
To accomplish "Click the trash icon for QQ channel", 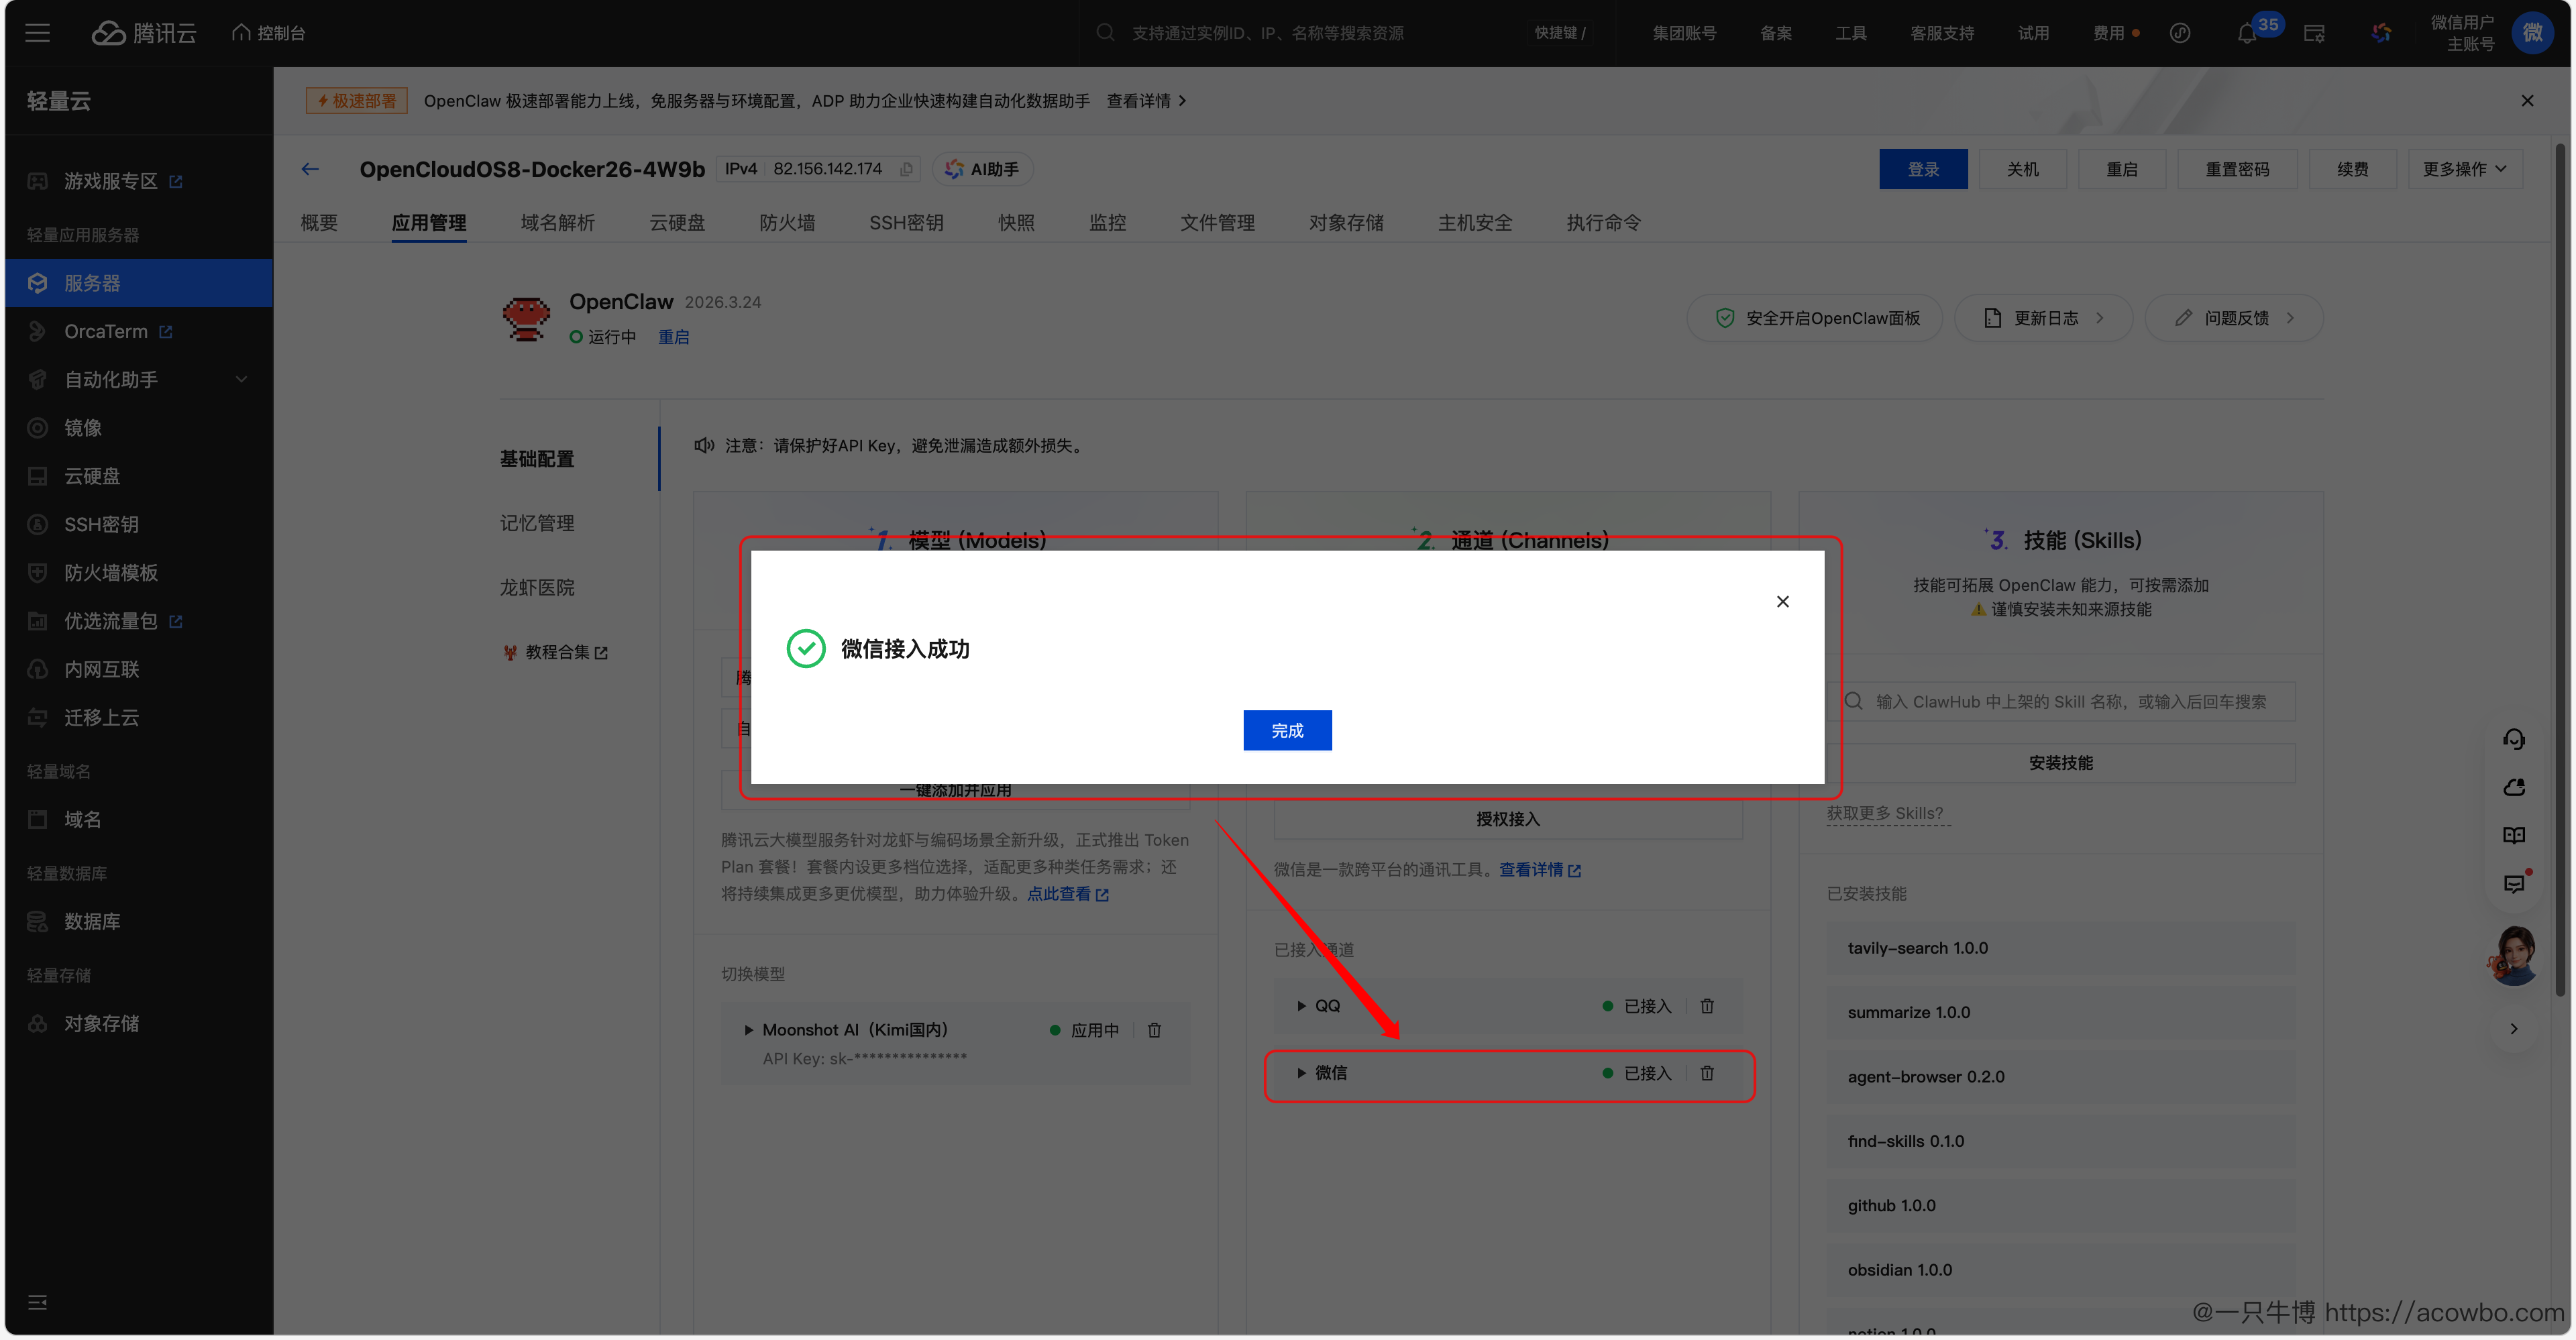I will (1707, 1006).
